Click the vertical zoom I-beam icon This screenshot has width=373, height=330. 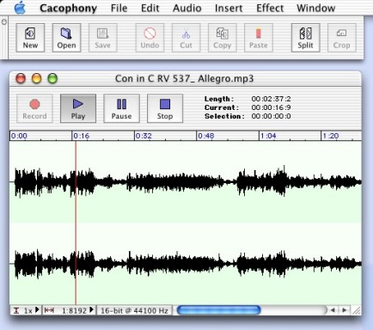[x=16, y=310]
